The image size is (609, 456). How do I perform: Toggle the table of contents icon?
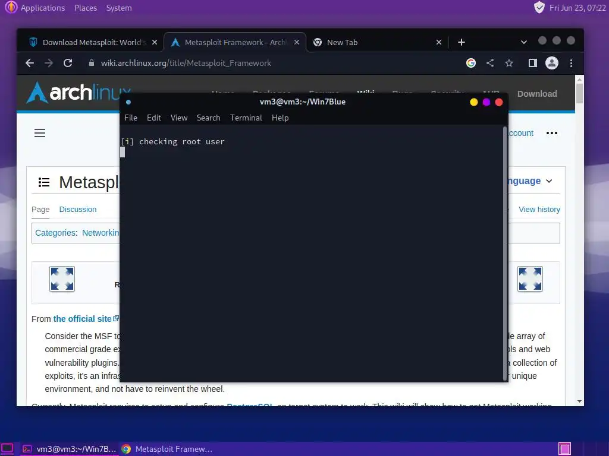(44, 182)
